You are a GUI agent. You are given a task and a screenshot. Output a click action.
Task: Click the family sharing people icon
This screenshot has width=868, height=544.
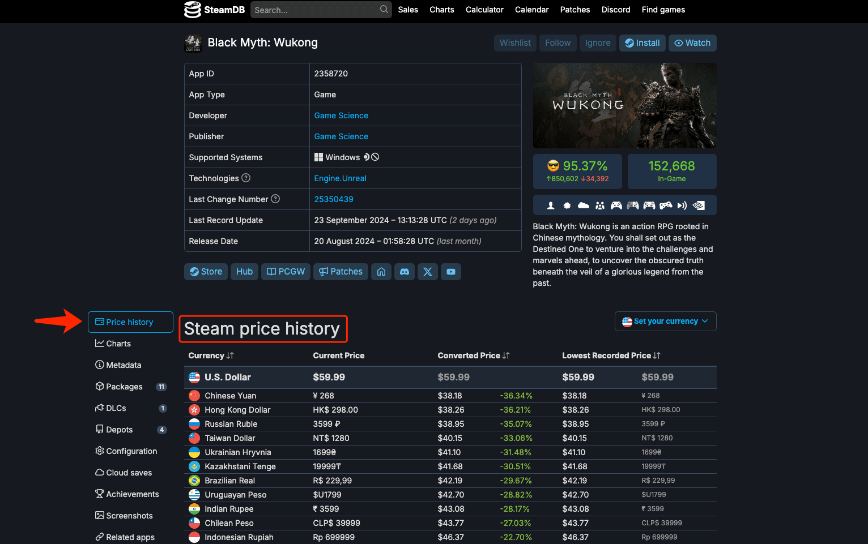(x=600, y=205)
